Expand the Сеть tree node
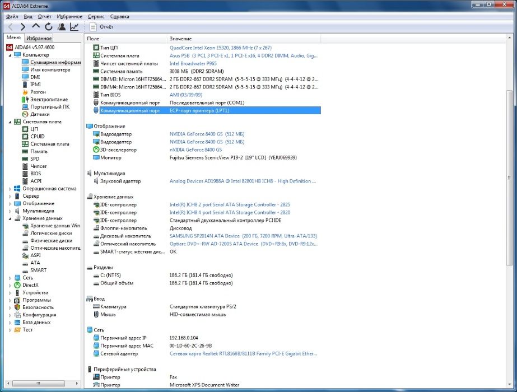 pyautogui.click(x=10, y=278)
